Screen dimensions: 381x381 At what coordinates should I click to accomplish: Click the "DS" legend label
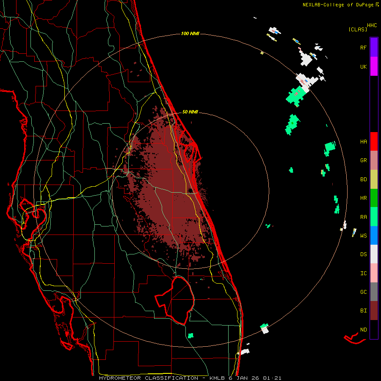(363, 254)
